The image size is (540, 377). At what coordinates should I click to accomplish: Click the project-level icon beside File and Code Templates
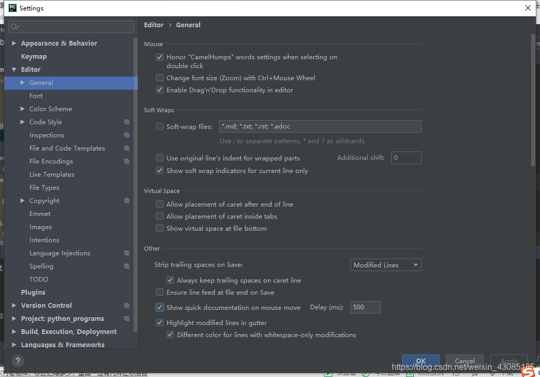[x=127, y=148]
